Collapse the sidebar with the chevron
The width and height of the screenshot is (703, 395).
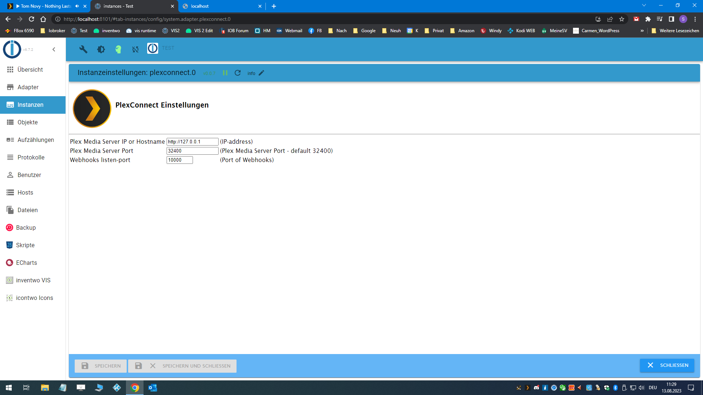[x=54, y=49]
